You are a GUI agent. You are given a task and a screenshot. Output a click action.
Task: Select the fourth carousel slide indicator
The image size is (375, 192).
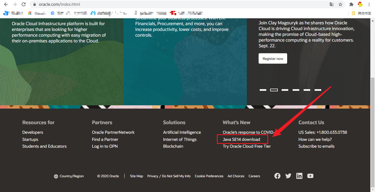click(x=296, y=90)
